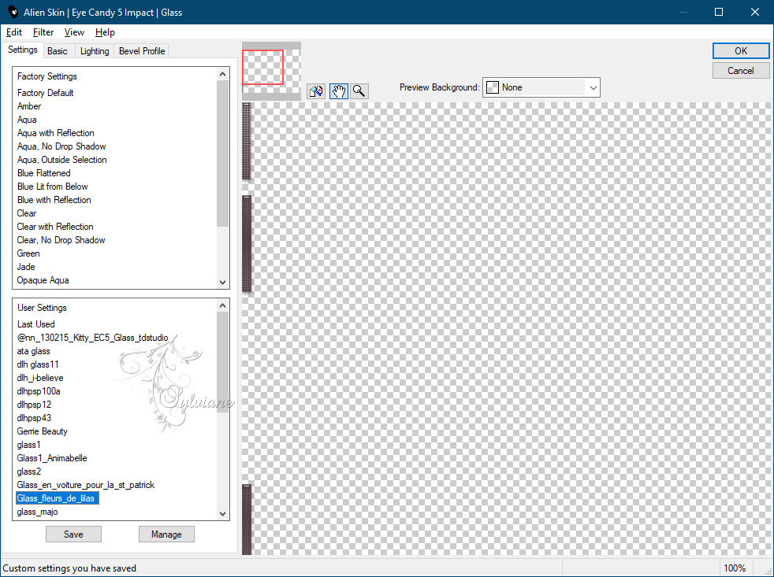Select the Settings tab
Image resolution: width=774 pixels, height=577 pixels.
point(23,50)
